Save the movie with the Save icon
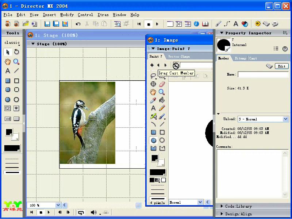This screenshot has height=219, width=292. pos(47,24)
